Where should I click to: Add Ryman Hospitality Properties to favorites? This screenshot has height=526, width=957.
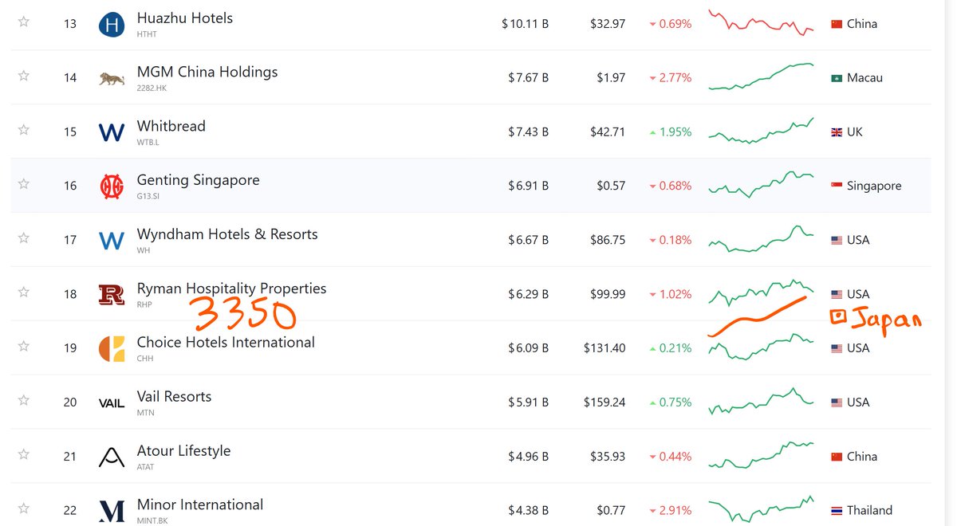tap(24, 292)
